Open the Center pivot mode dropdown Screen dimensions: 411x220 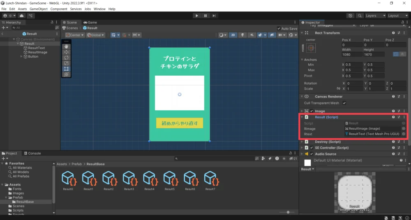pos(75,35)
